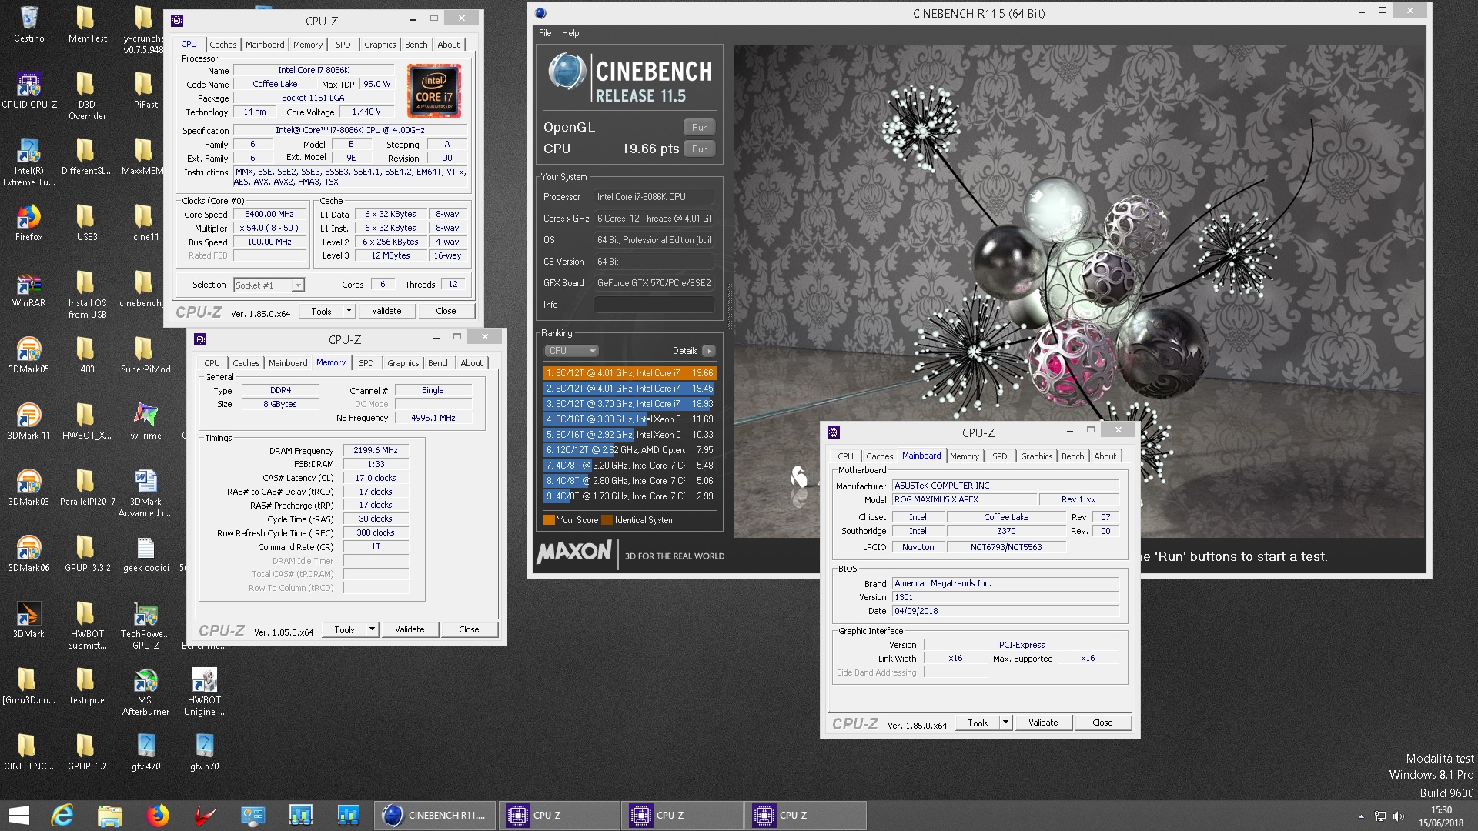Switch to SPD tab in CPU-Z Memory window

point(366,363)
